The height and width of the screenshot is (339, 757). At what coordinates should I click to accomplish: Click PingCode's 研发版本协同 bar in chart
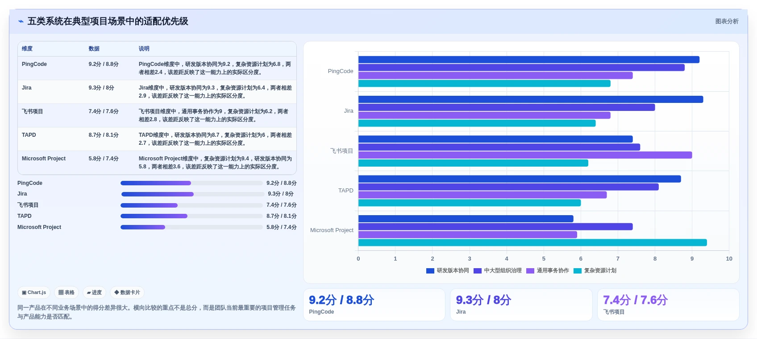coord(529,60)
